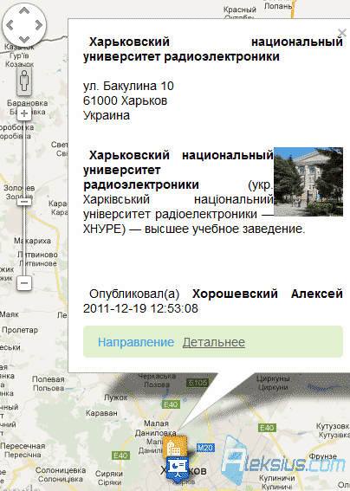350x491 pixels.
Task: Close the info window popup
Action: pos(342,33)
